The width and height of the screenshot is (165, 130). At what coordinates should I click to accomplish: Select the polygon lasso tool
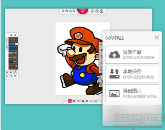click(7, 76)
